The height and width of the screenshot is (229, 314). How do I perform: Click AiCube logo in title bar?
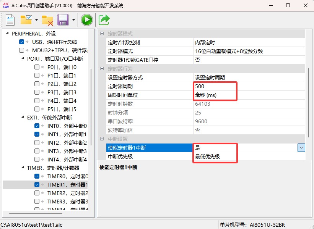point(6,5)
